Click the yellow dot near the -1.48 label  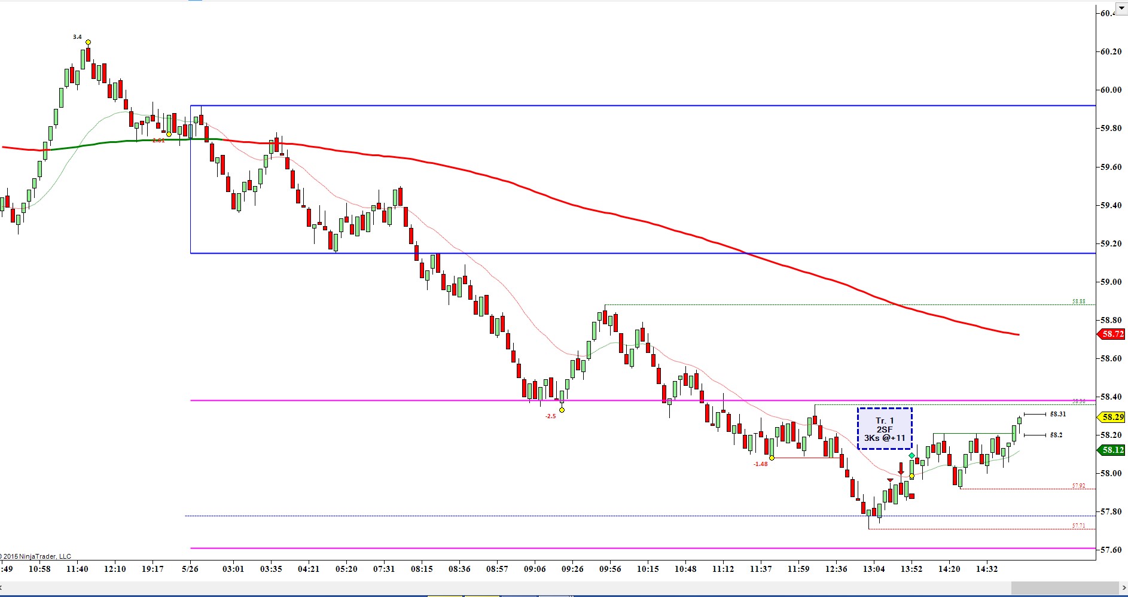(772, 458)
